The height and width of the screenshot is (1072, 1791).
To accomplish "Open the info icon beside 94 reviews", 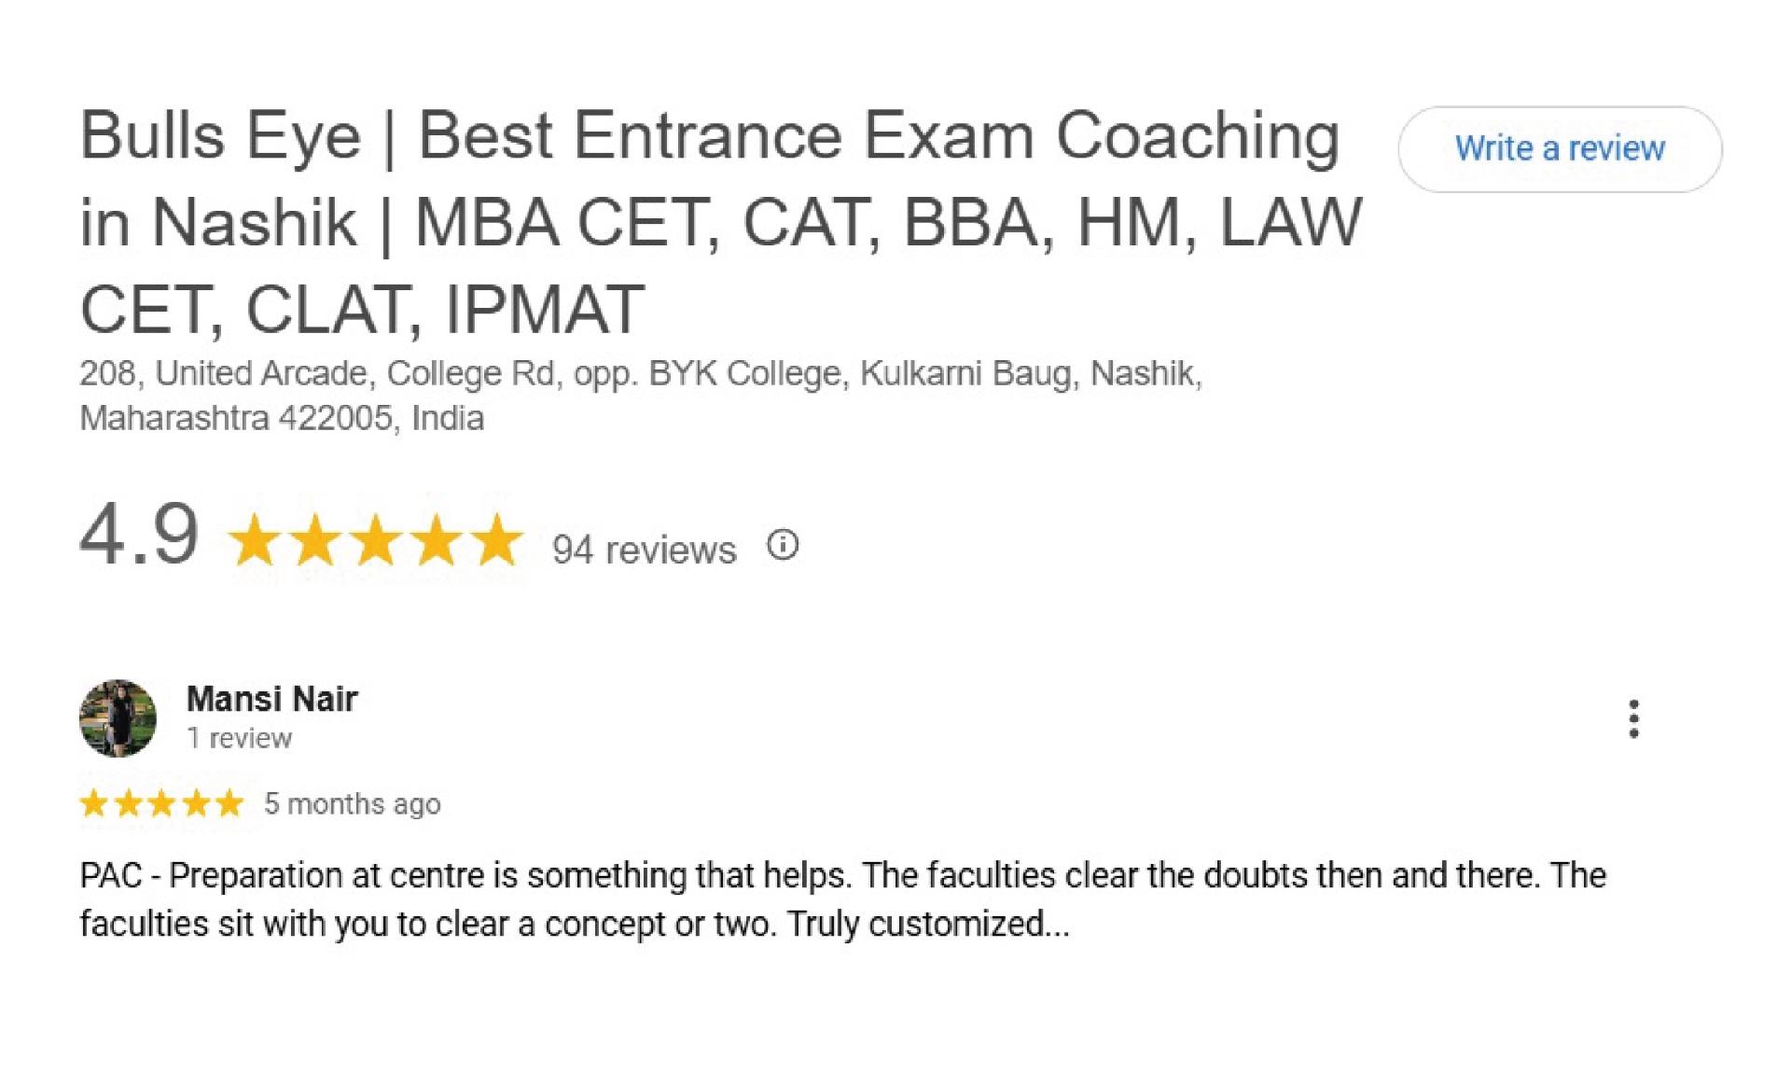I will point(783,545).
